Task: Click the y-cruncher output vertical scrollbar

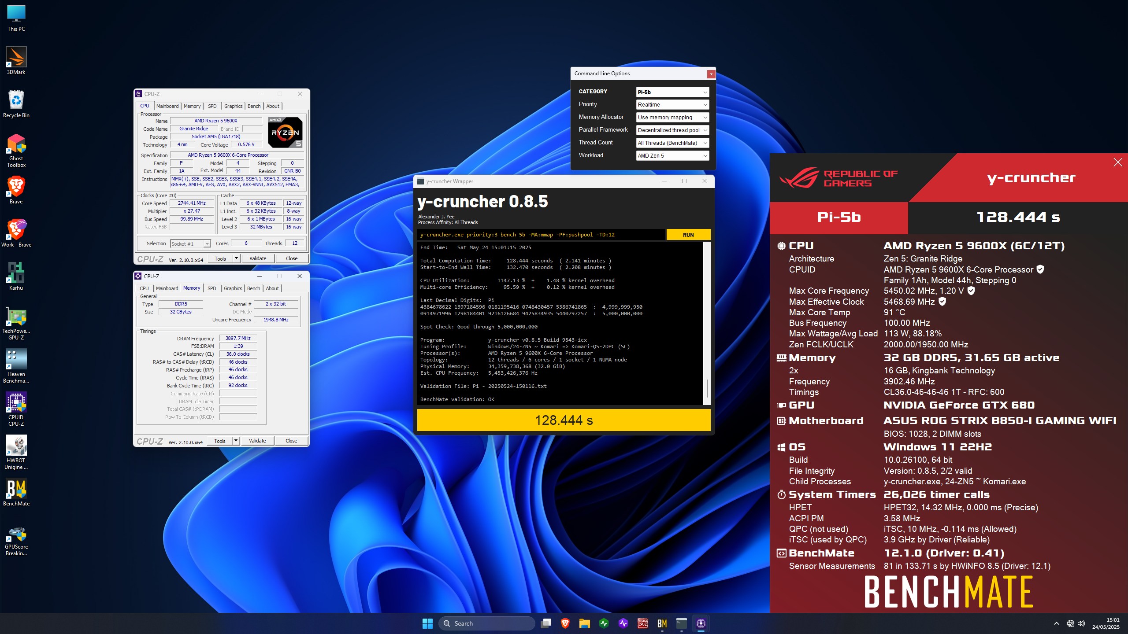Action: pyautogui.click(x=707, y=324)
